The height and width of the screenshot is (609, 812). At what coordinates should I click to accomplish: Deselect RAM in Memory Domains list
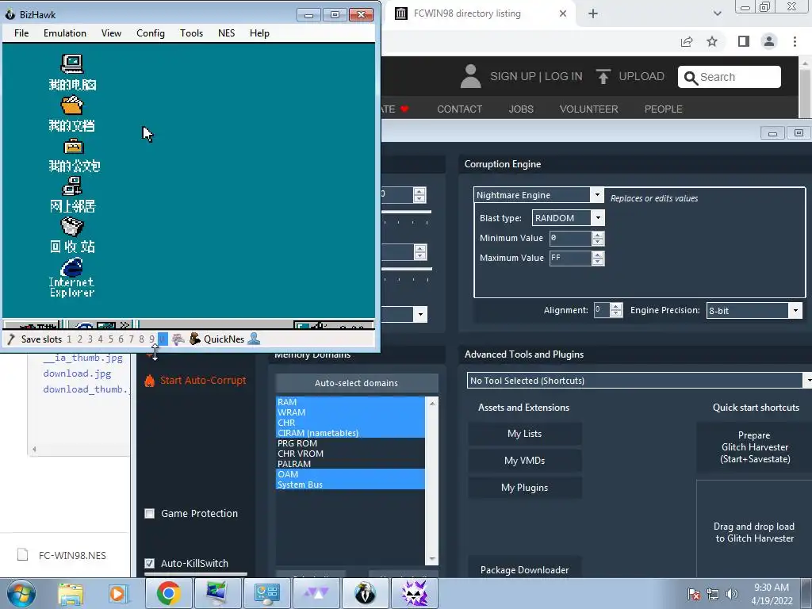tap(350, 402)
